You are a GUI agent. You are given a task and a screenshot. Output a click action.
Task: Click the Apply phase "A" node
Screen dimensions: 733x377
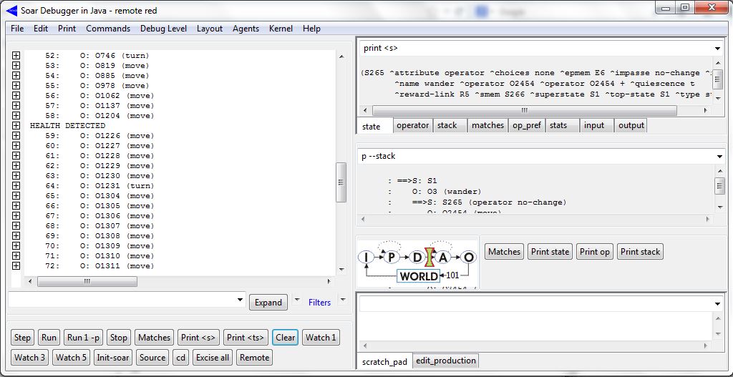coord(443,258)
